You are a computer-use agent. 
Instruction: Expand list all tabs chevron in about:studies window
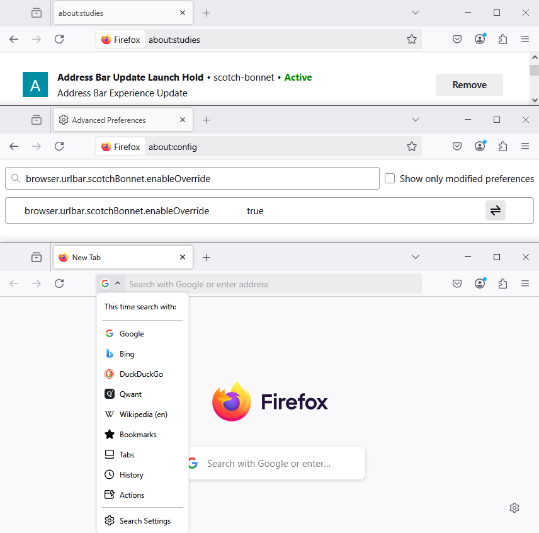(415, 13)
